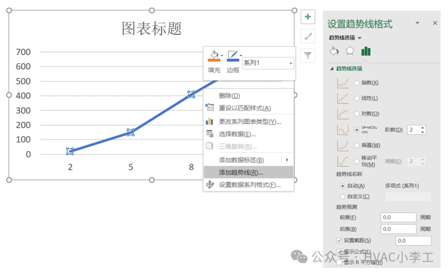448x275 pixels.
Task: Select the 对数(O) radio button
Action: 357,114
